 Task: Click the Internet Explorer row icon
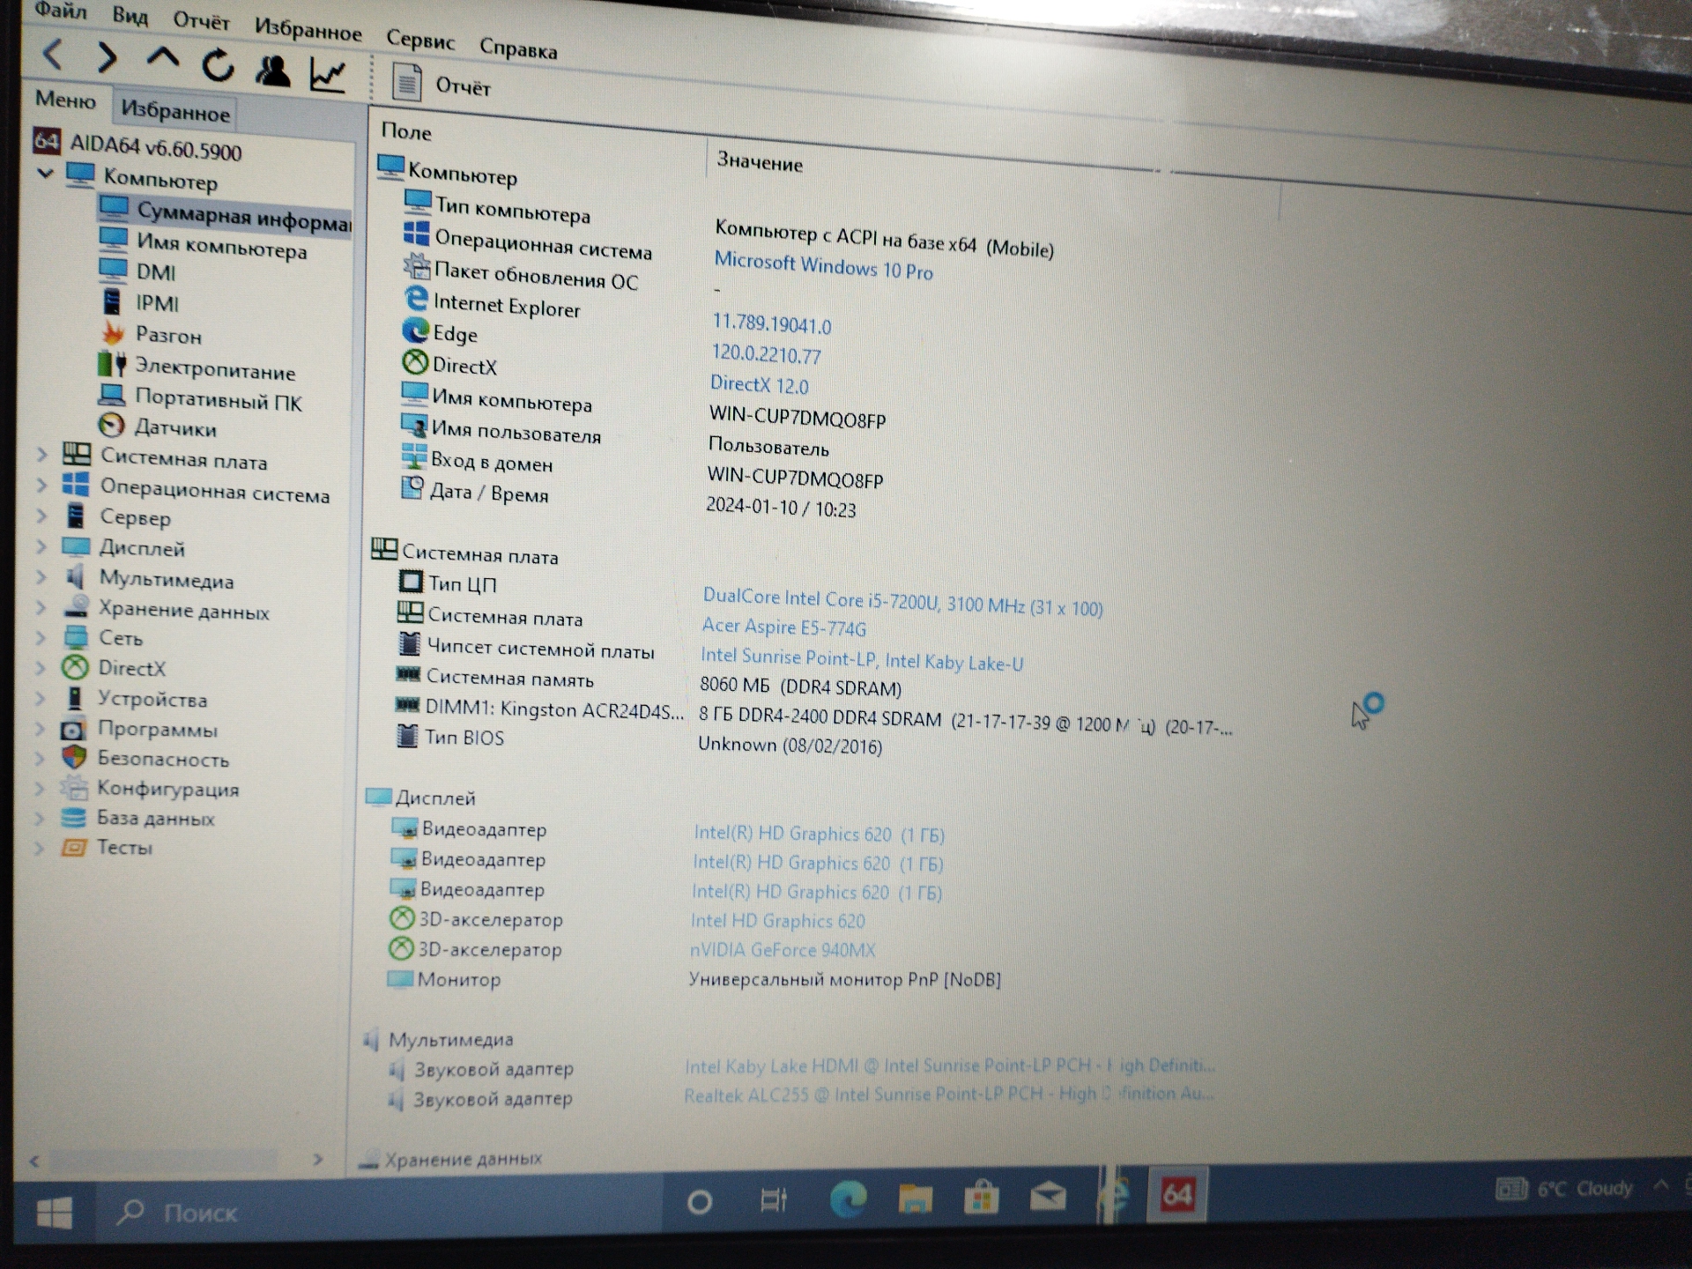[x=415, y=300]
